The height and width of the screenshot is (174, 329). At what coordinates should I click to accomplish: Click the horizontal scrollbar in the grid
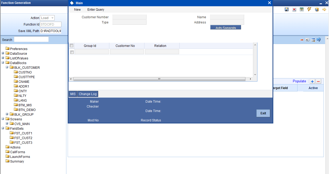pyautogui.click(x=159, y=79)
